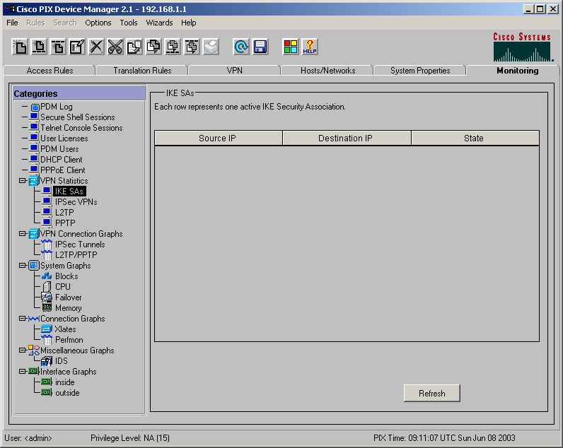
Task: Switch to the System Properties tab
Action: pos(420,70)
